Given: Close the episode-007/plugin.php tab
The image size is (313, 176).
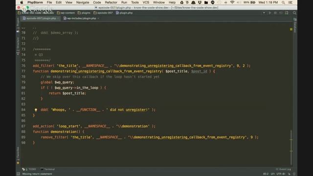Looking at the screenshot, I should click(x=58, y=19).
